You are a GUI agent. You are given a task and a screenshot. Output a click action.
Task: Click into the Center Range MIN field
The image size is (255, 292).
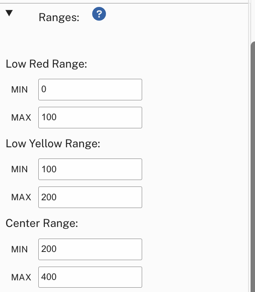(x=90, y=249)
